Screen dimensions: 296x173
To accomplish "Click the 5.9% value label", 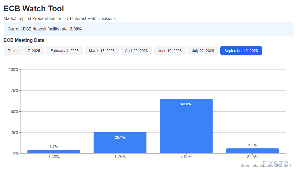I will coord(252,145).
